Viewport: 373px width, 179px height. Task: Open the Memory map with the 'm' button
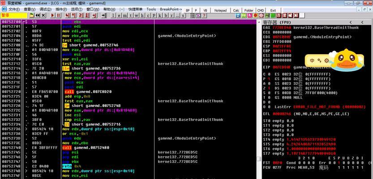pos(124,16)
